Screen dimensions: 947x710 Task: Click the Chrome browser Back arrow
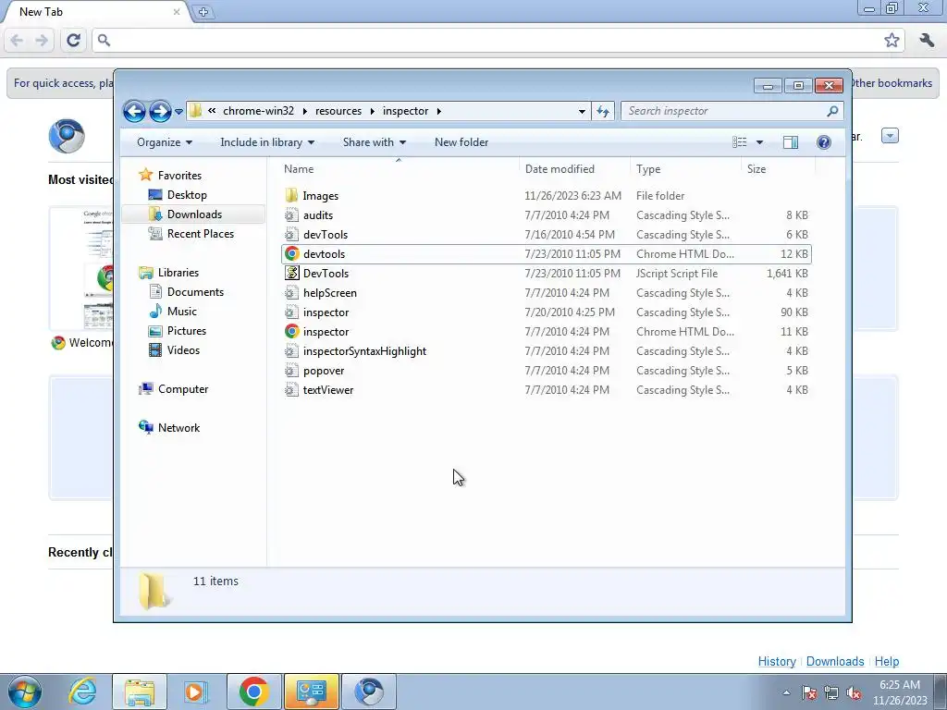(17, 41)
